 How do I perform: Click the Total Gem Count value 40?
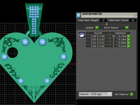(133, 20)
